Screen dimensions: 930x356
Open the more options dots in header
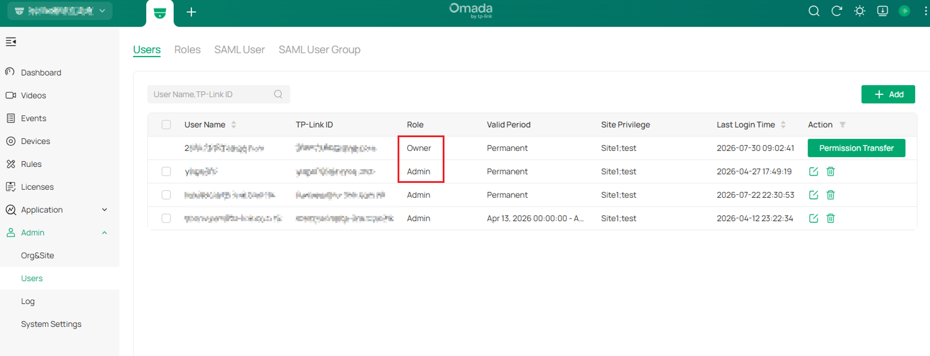coord(926,11)
